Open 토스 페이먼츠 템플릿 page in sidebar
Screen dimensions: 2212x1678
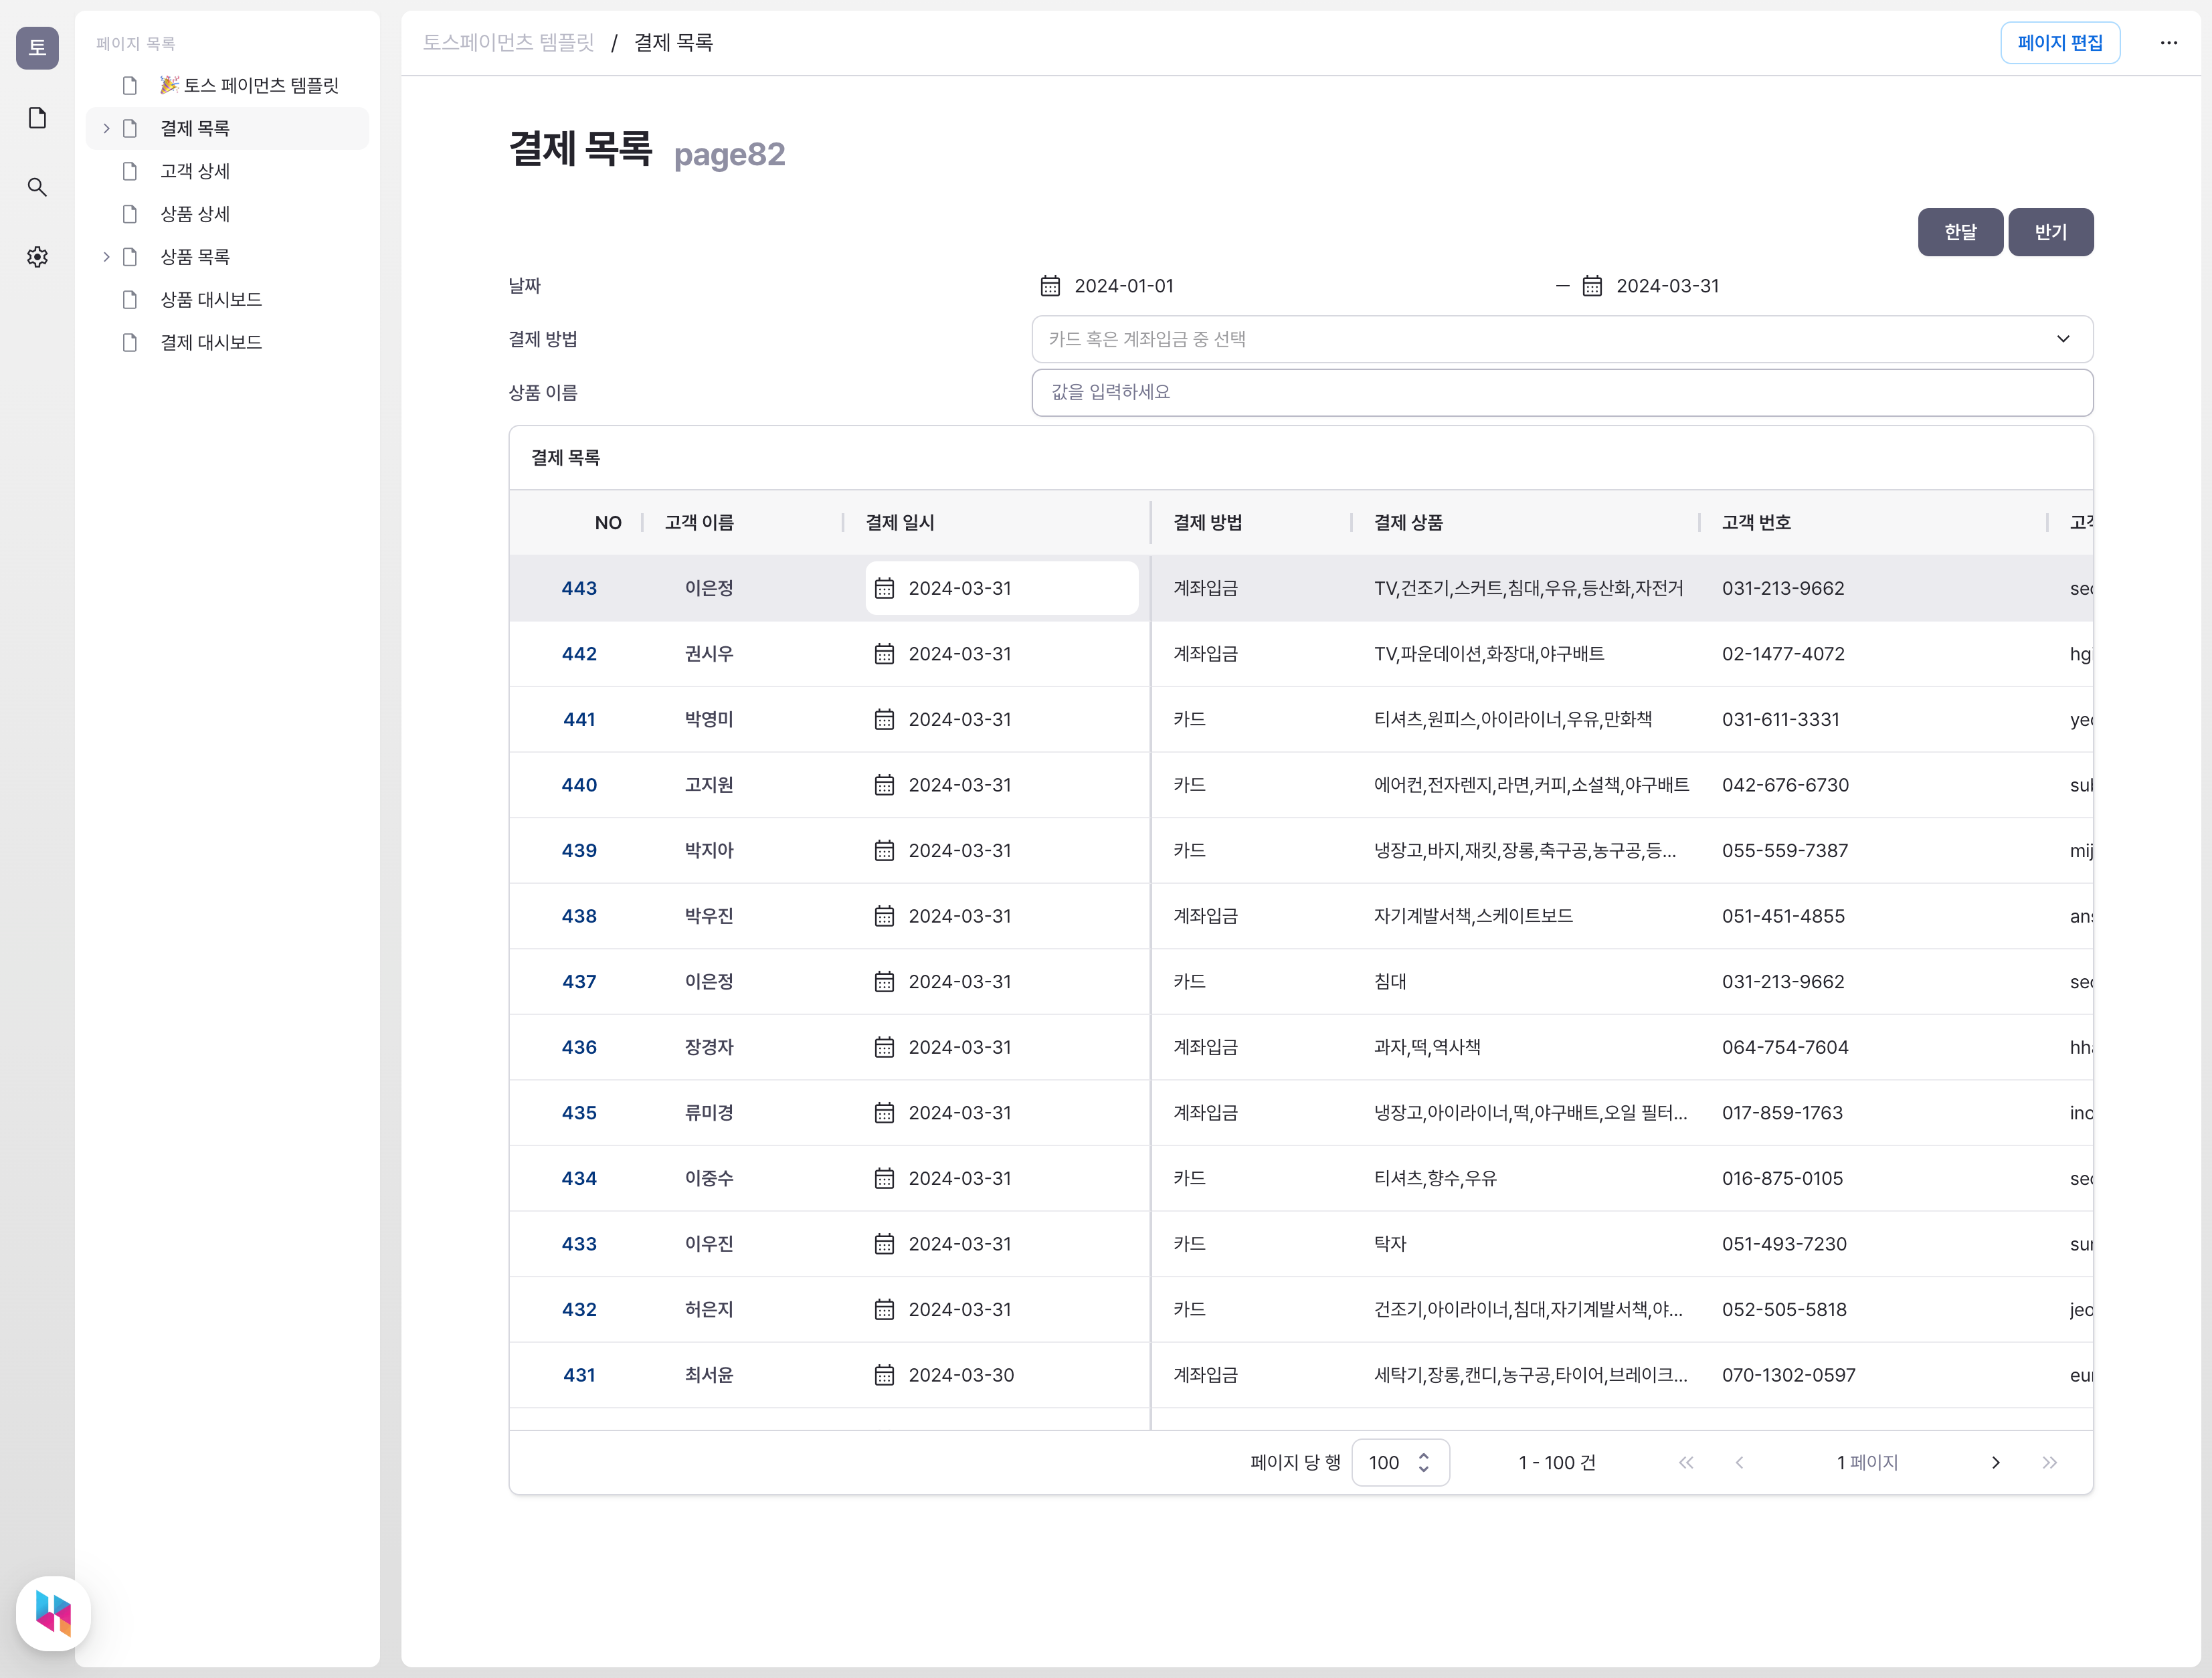[228, 85]
